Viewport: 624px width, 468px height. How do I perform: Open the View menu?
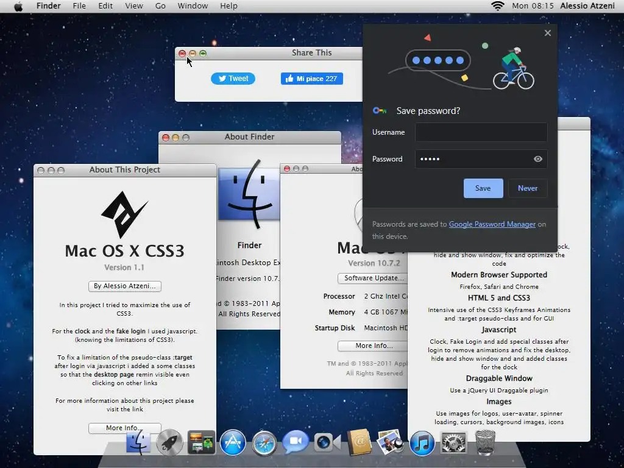point(134,6)
